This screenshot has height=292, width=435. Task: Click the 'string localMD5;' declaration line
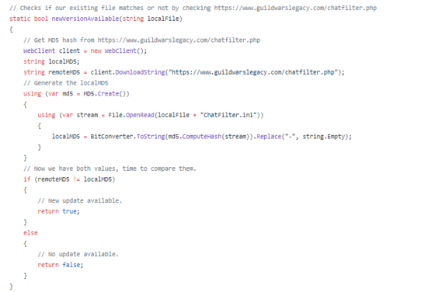[51, 61]
